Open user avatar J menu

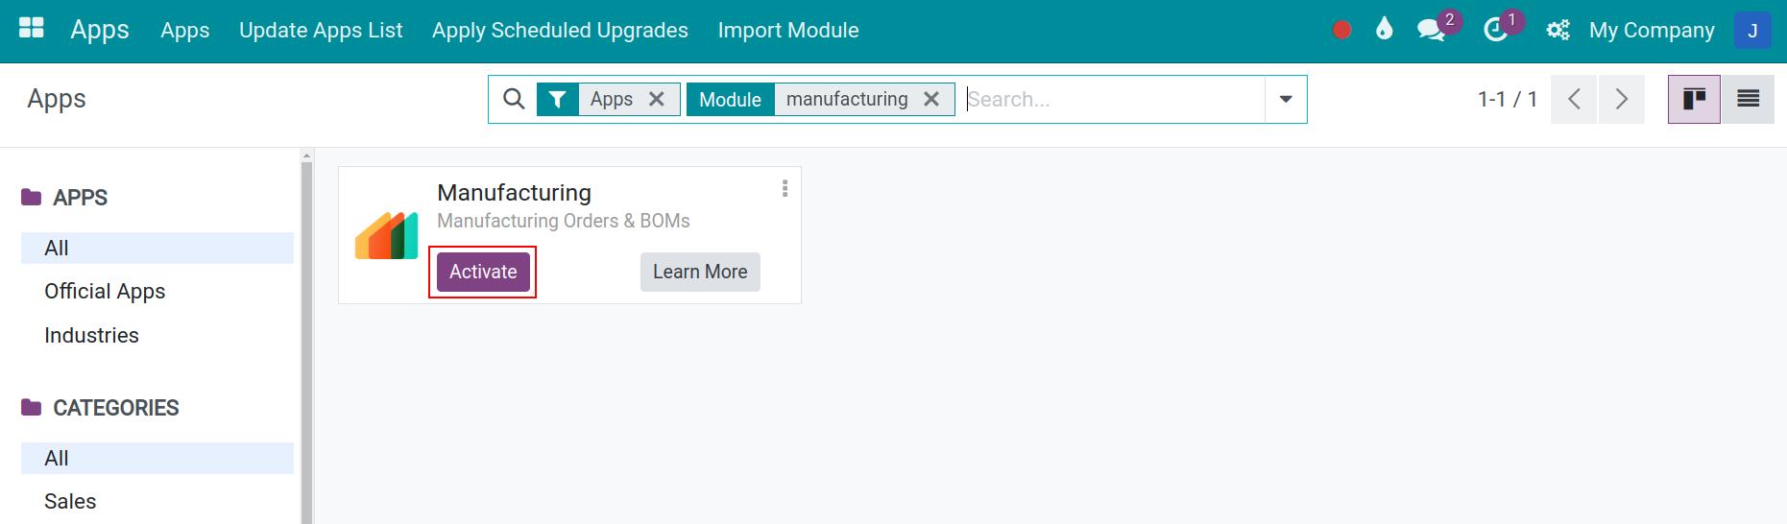tap(1752, 31)
